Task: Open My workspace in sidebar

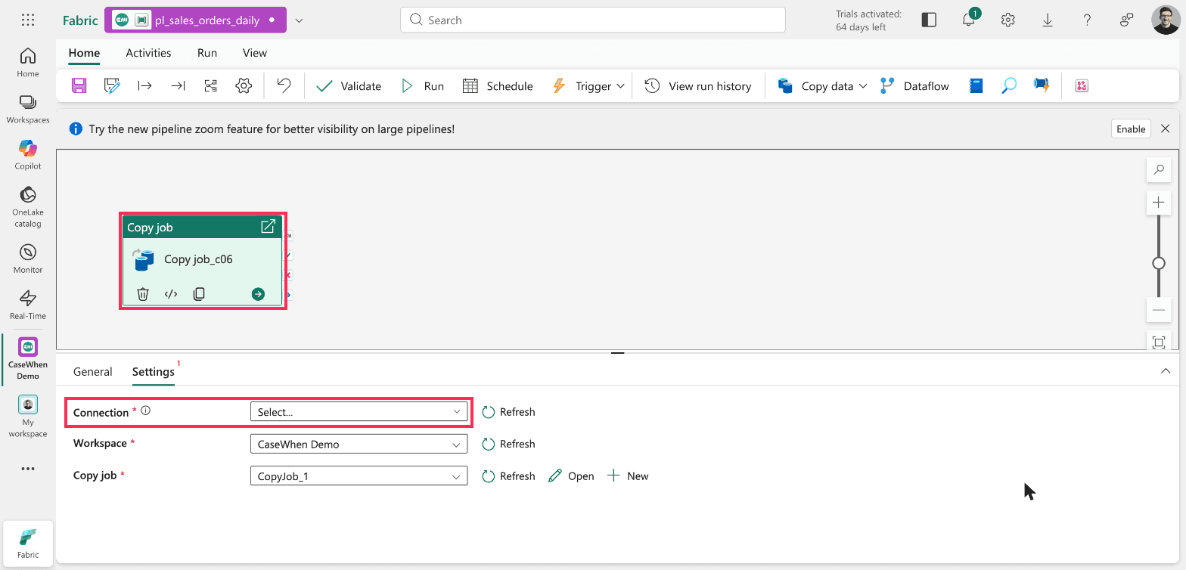Action: [x=28, y=417]
